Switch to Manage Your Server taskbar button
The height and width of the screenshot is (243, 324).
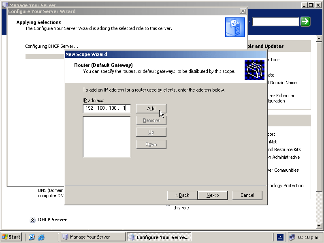pos(93,237)
